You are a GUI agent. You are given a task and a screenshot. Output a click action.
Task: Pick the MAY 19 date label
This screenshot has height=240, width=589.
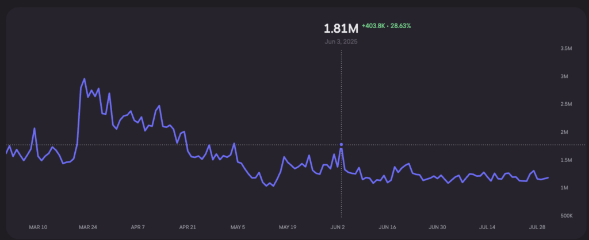(x=288, y=227)
